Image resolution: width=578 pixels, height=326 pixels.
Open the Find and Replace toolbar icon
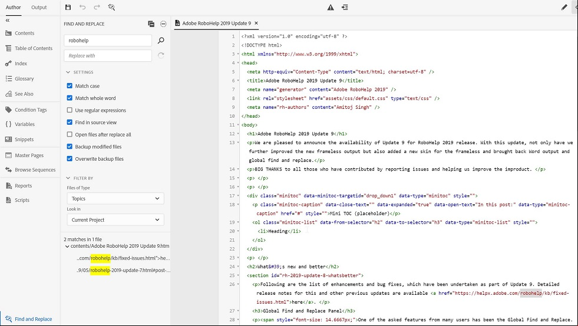tap(111, 7)
